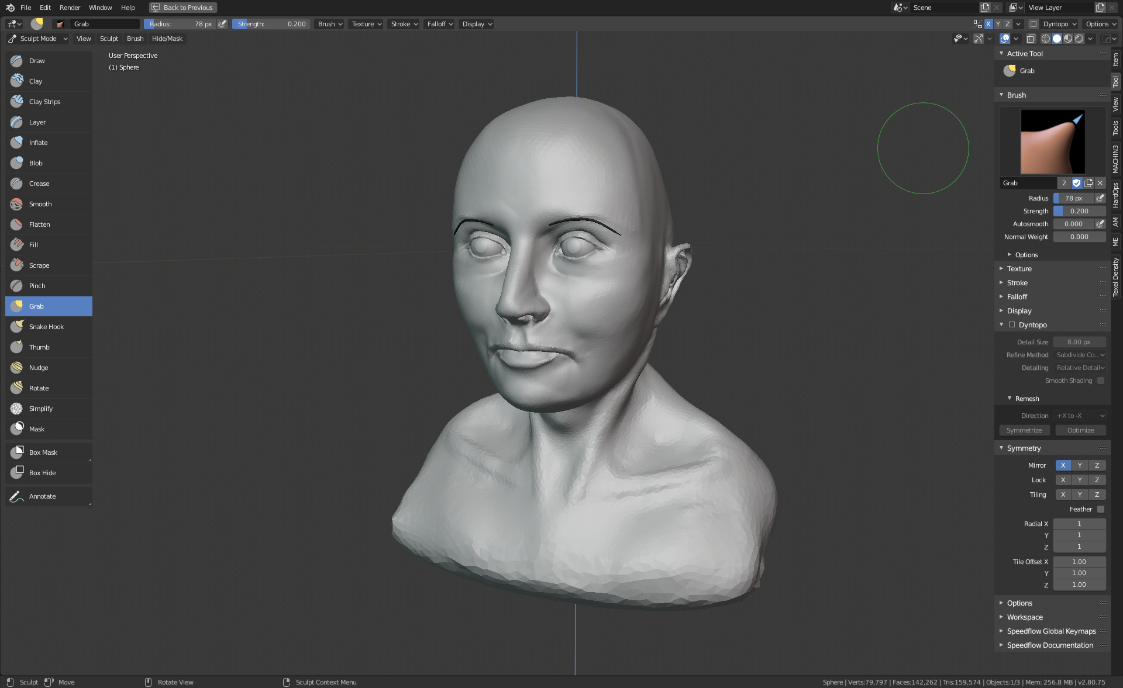The height and width of the screenshot is (688, 1123).
Task: Enable the Dyntopo checkbox in the sidebar
Action: click(1012, 325)
